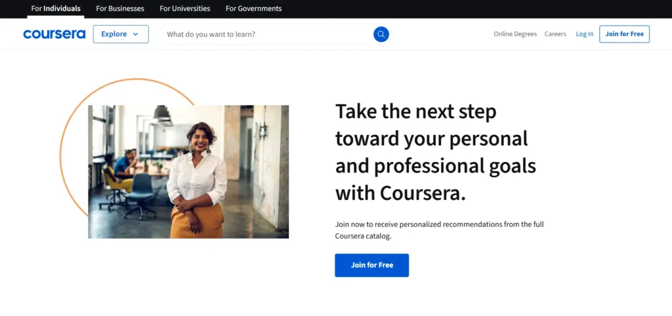672x316 pixels.
Task: Click the Coursera logo
Action: (x=54, y=34)
